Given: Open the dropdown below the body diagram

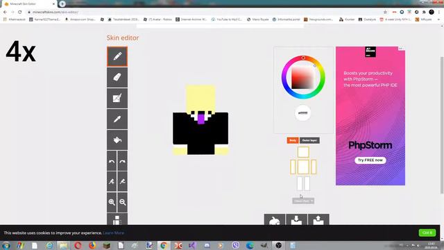Looking at the screenshot, I should click(303, 201).
